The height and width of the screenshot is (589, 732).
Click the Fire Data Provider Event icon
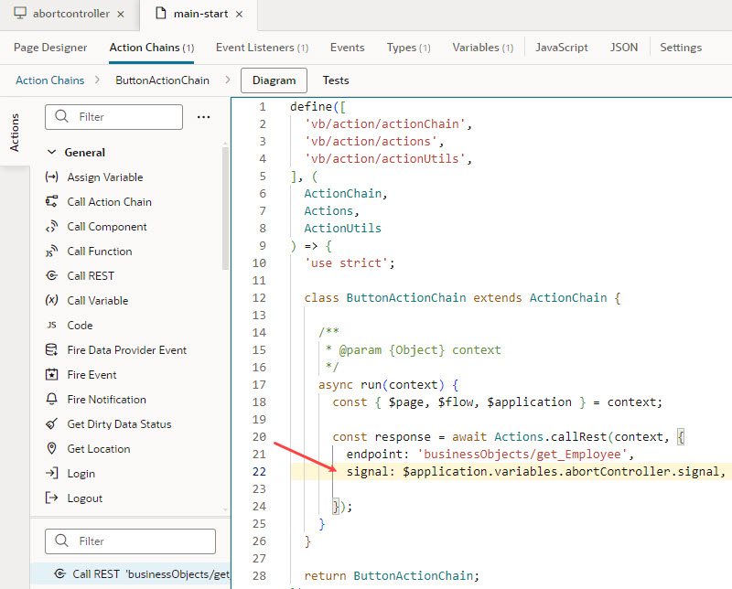[51, 349]
